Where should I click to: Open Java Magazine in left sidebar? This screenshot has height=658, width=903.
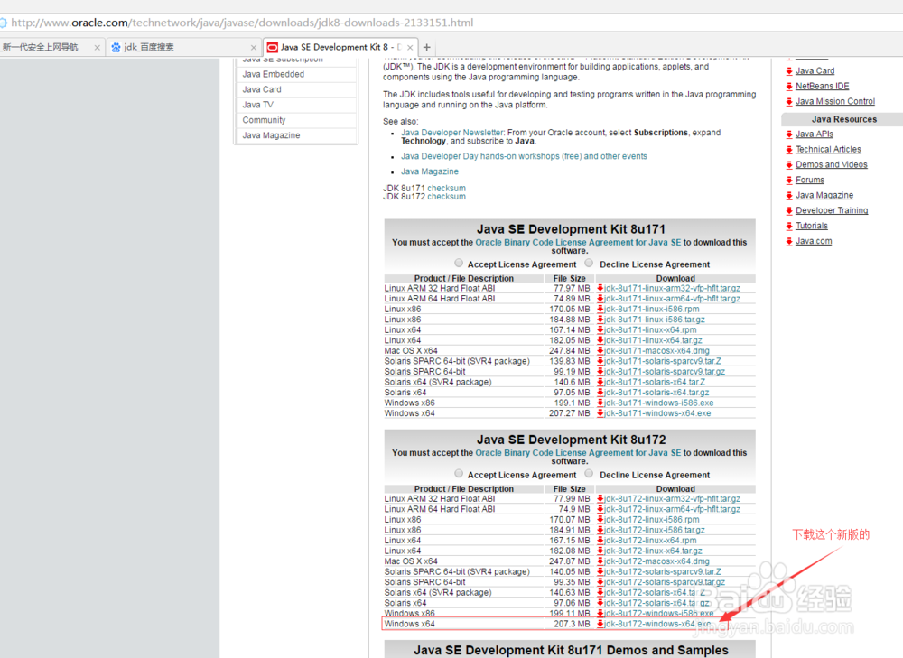point(271,135)
